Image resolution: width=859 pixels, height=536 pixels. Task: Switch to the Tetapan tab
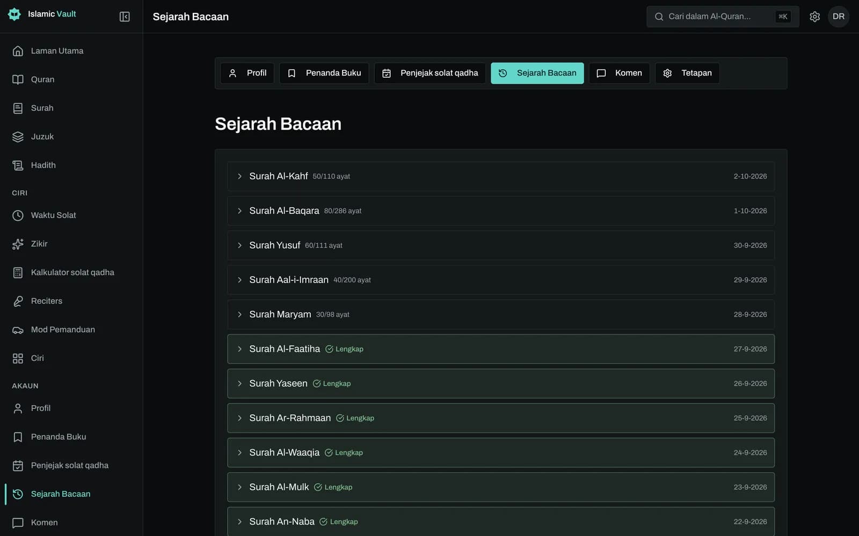[x=688, y=73]
